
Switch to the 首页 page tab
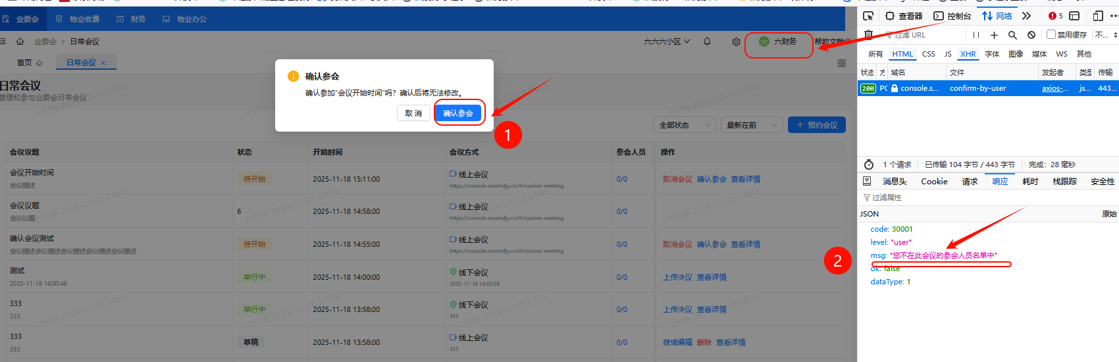tap(30, 63)
